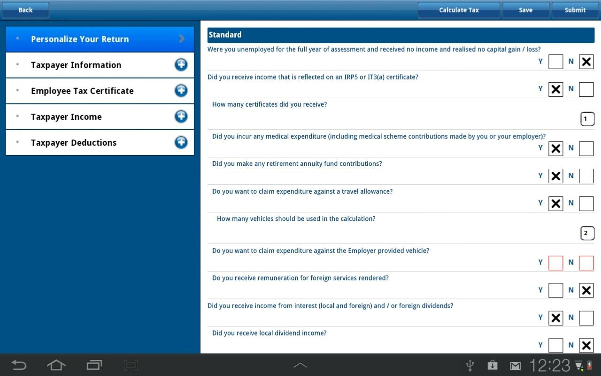The height and width of the screenshot is (376, 601).
Task: Expand Employee Tax Certificate plus icon
Action: click(181, 91)
